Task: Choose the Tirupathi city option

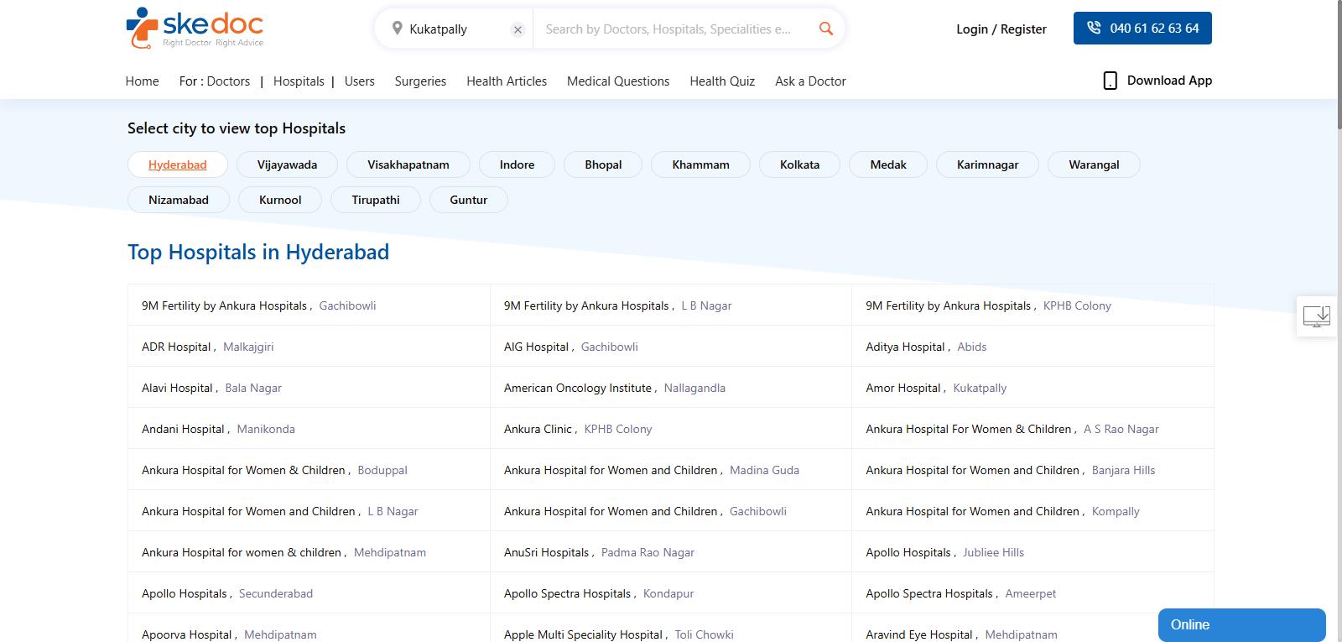Action: click(x=375, y=200)
